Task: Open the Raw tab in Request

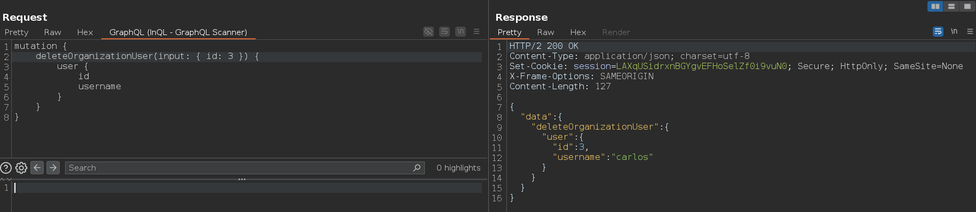Action: coord(52,32)
